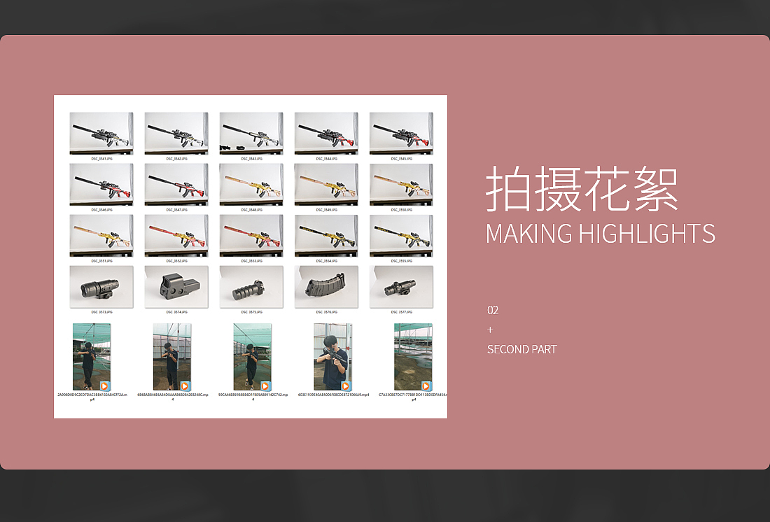Click the filename label DSC_3545.JPG

(402, 158)
